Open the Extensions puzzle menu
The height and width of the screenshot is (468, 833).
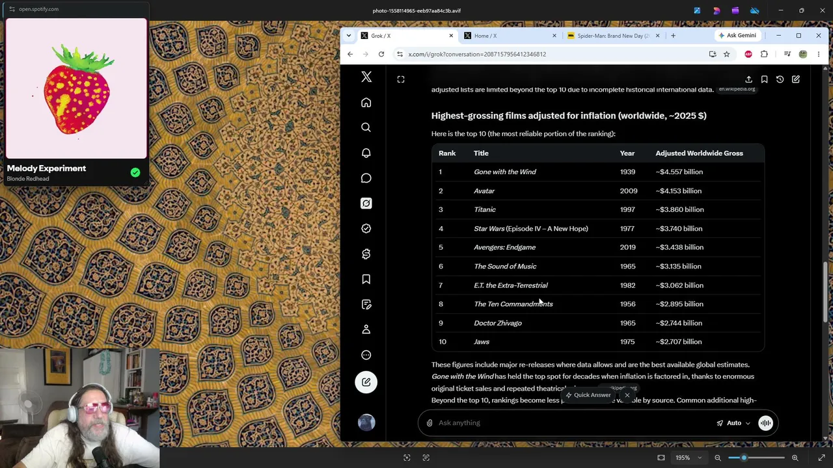click(x=764, y=55)
